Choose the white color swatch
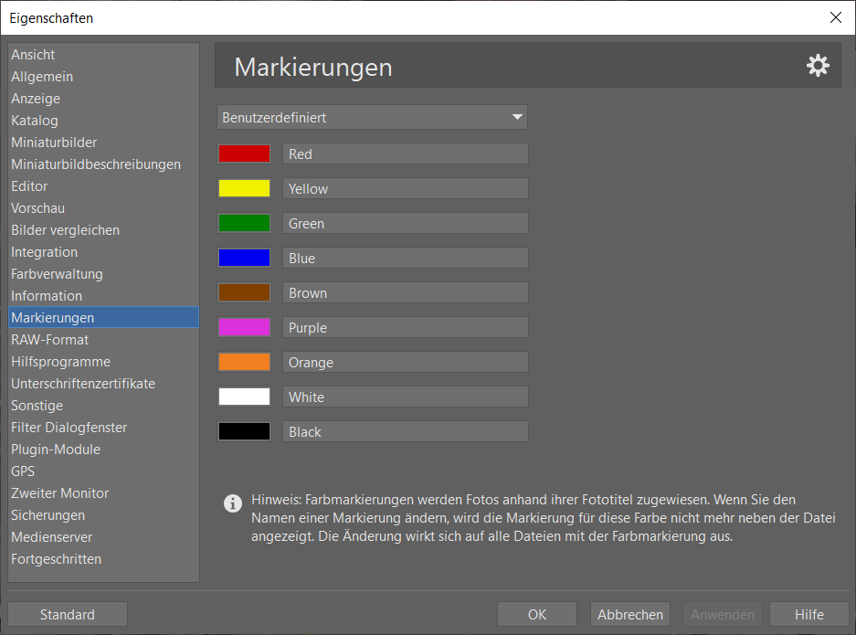856x635 pixels. 245,397
